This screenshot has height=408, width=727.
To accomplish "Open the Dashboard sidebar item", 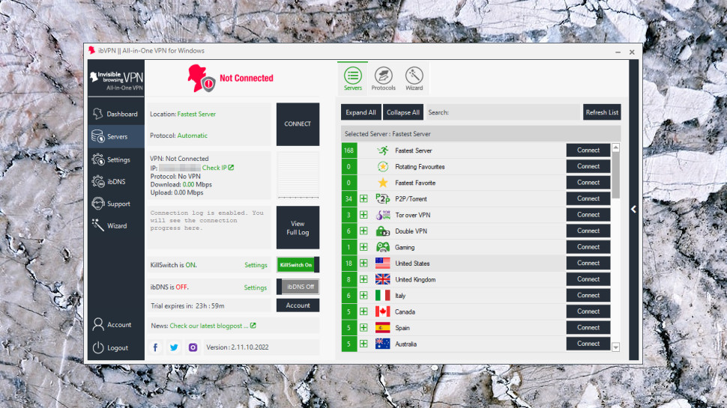I will 116,114.
